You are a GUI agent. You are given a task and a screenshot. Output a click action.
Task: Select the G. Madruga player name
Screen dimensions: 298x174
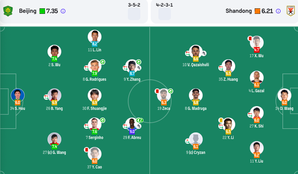pos(197,108)
